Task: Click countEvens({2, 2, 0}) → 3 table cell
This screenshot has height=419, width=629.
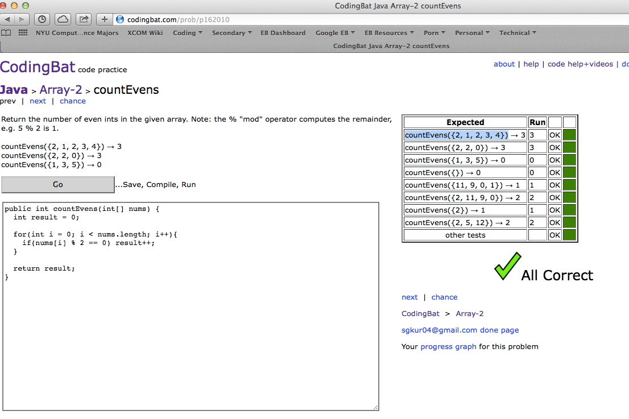Action: coord(465,148)
